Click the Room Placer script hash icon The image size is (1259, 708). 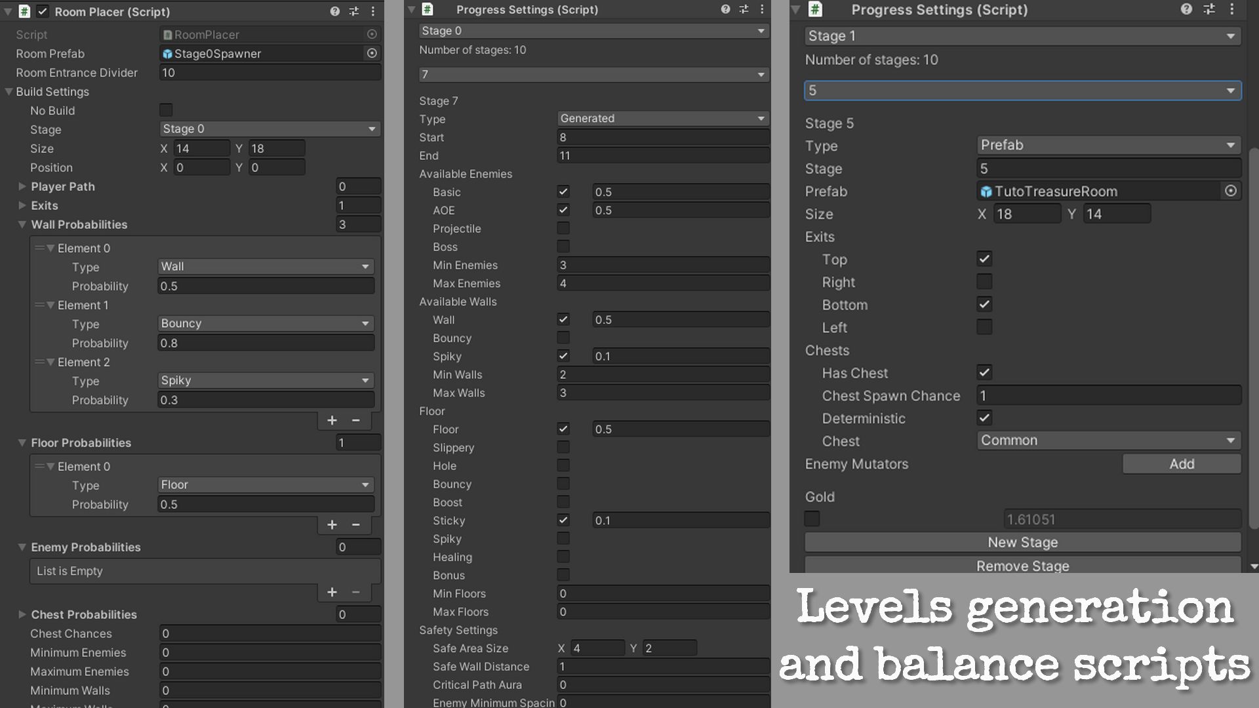click(24, 11)
